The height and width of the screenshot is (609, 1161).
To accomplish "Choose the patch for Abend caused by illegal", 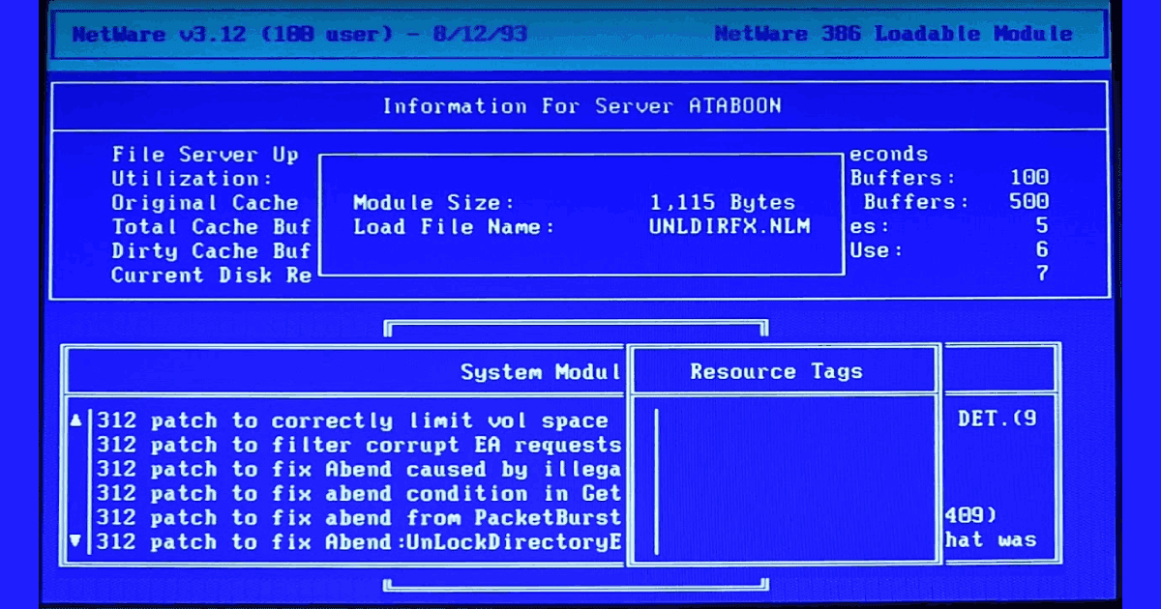I will [358, 469].
